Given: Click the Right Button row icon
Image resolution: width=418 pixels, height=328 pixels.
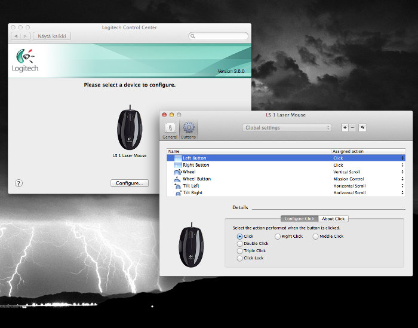Looking at the screenshot, I should coord(178,165).
